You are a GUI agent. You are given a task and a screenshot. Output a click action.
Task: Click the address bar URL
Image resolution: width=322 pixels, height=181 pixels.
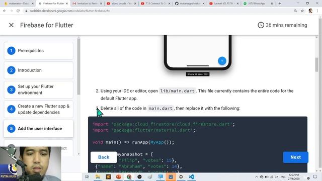[69, 11]
